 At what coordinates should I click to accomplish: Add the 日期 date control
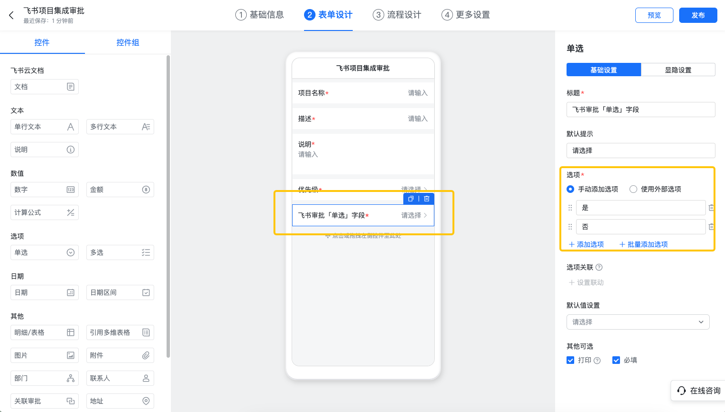44,292
